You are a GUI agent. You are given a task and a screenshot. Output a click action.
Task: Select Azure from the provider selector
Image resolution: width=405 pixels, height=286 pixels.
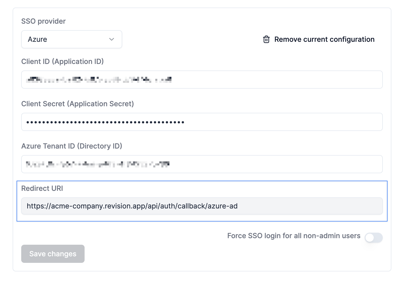coord(71,39)
